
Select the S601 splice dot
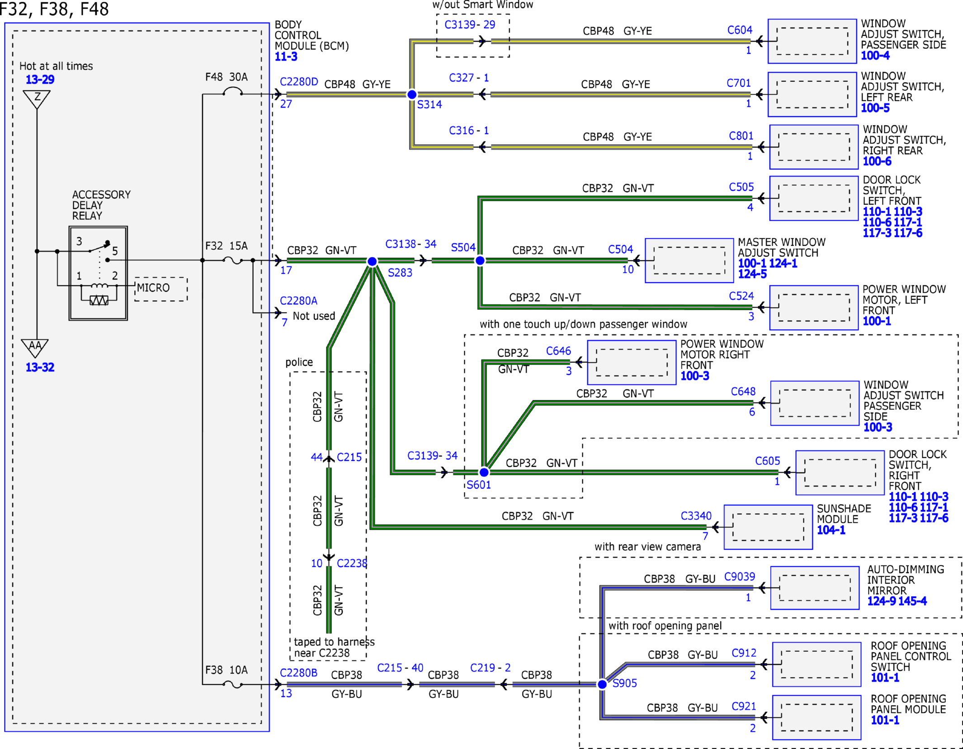[484, 472]
